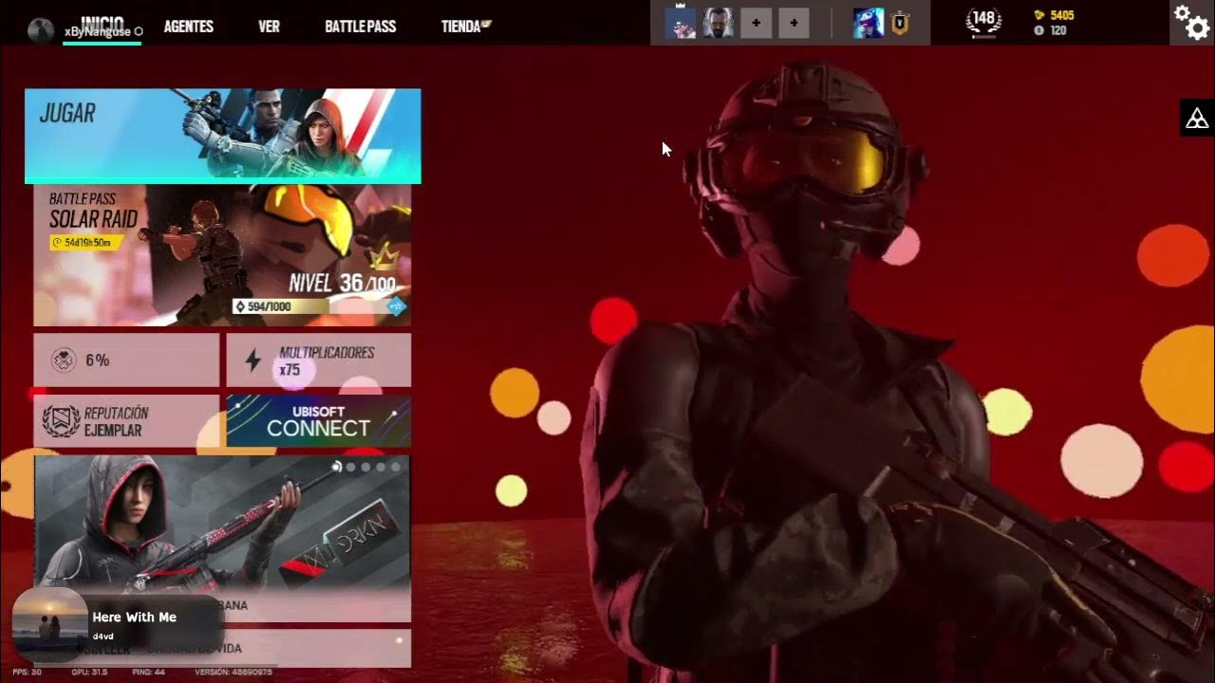This screenshot has width=1215, height=683.
Task: Select the first squad member avatar with crown
Action: point(680,22)
